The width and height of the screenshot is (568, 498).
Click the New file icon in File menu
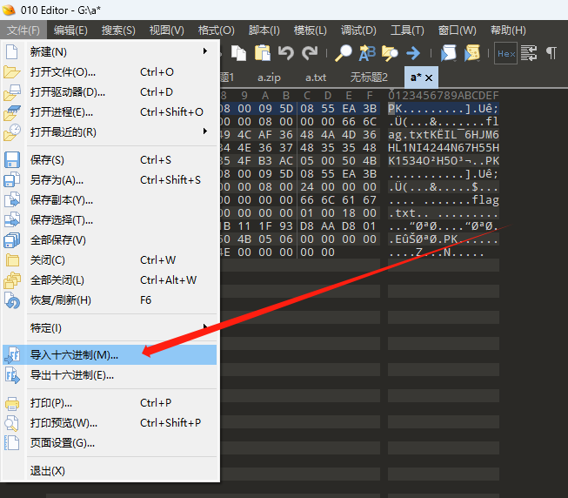point(11,52)
